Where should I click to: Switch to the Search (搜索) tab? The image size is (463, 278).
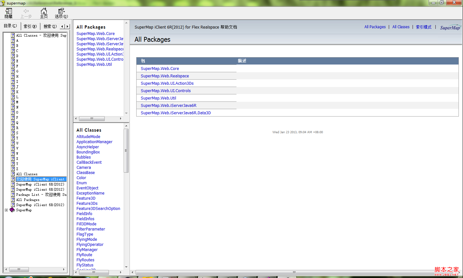coord(50,26)
